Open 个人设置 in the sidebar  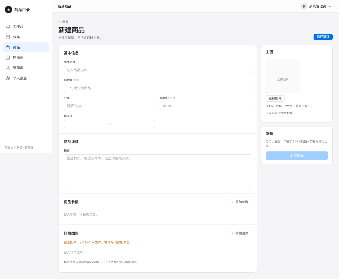(x=26, y=78)
